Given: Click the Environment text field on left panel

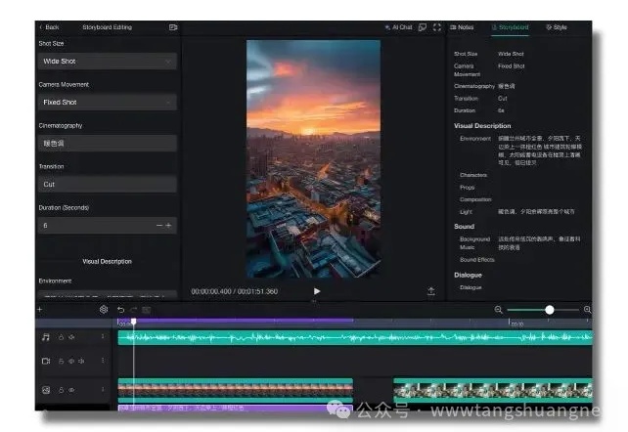Looking at the screenshot, I should (x=108, y=295).
